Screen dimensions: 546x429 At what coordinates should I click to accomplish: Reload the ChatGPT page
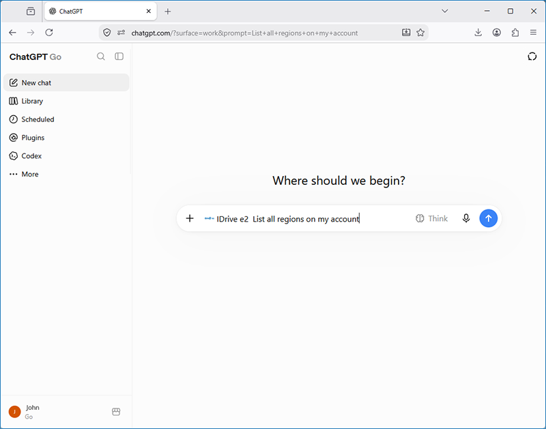[49, 33]
